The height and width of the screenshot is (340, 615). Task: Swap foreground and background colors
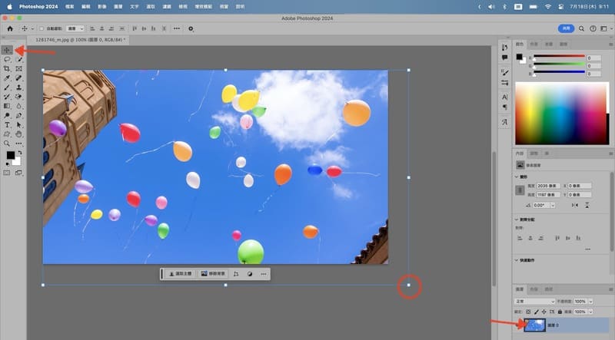pyautogui.click(x=20, y=153)
